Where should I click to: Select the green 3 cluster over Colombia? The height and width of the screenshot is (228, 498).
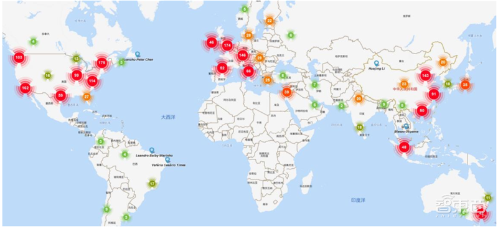(x=101, y=141)
